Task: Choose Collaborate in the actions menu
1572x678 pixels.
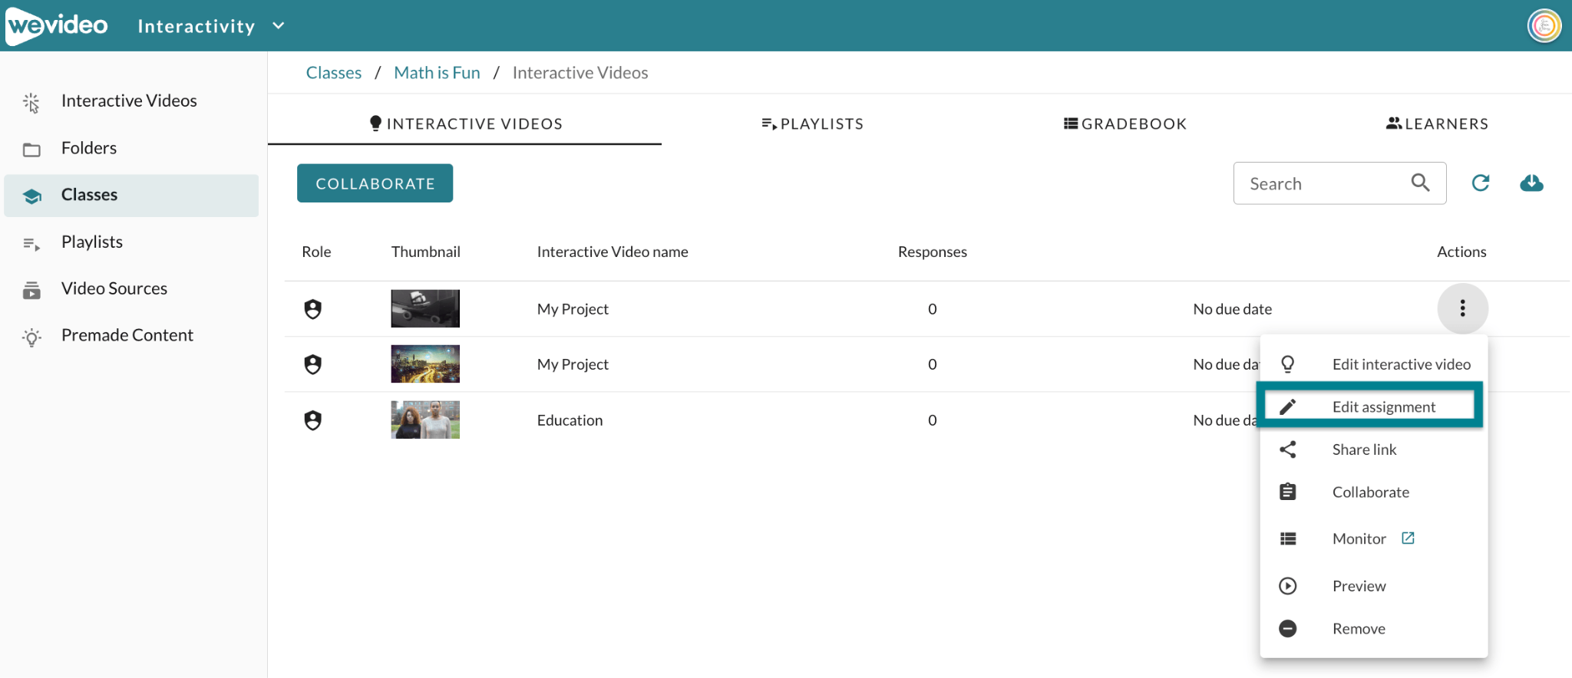Action: point(1373,492)
